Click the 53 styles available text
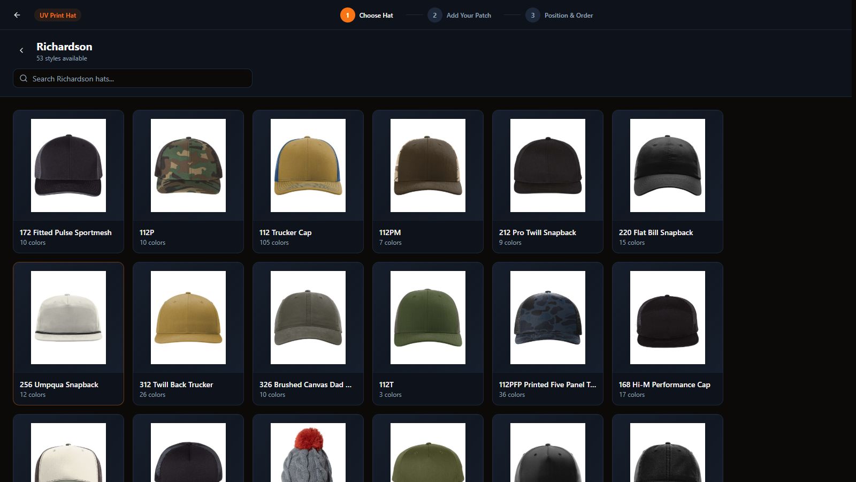 (x=62, y=58)
